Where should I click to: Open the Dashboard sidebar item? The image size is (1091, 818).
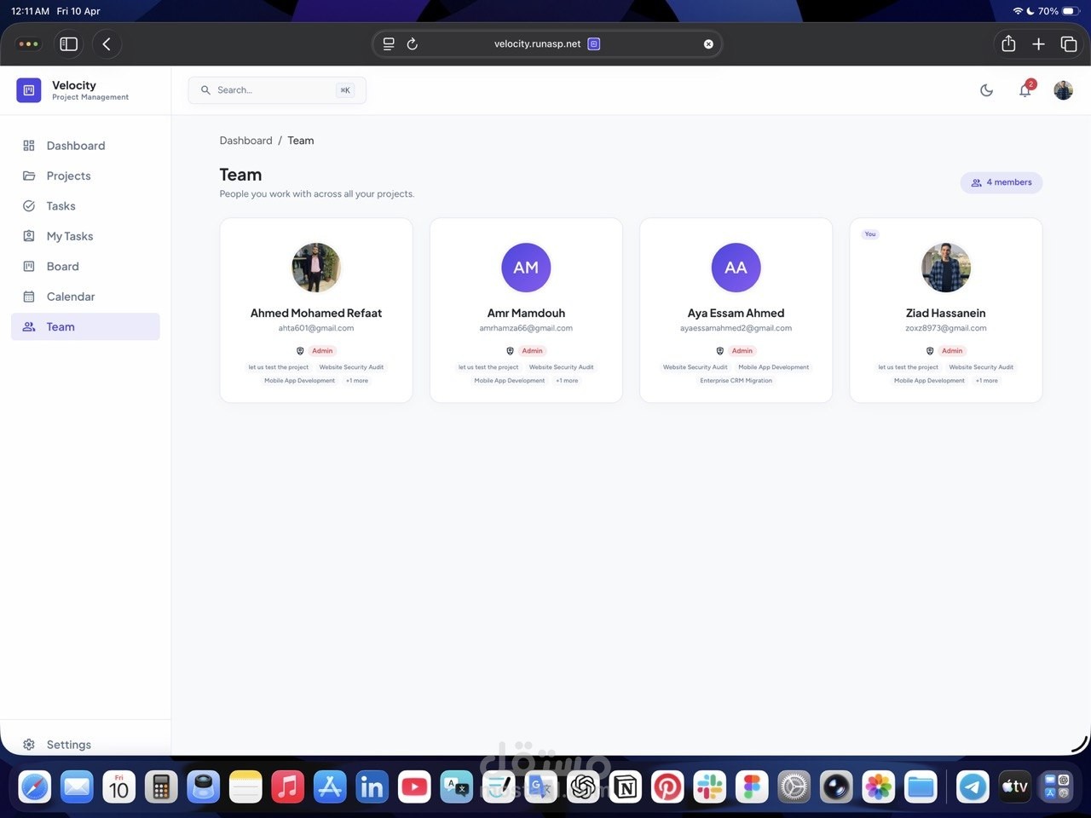coord(85,146)
